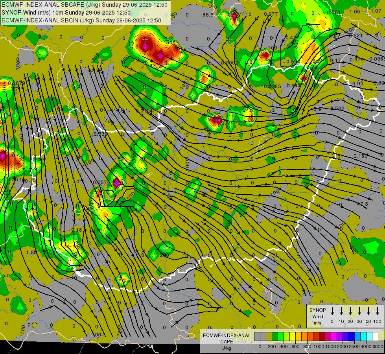The image size is (385, 354).
Task: Click the wind legend arrow above 10
Action: (341, 311)
